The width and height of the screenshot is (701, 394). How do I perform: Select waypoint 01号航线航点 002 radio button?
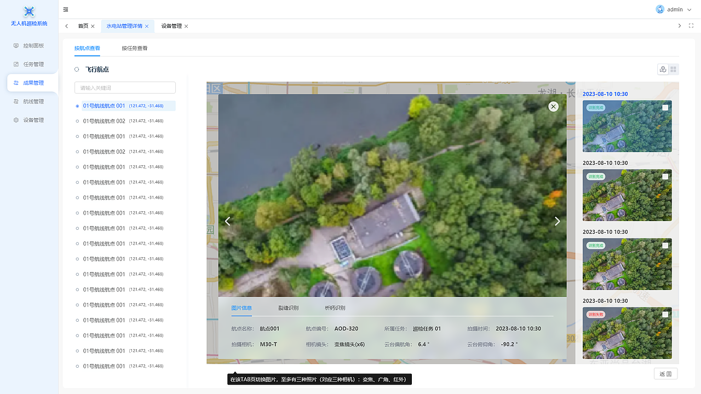click(x=77, y=121)
